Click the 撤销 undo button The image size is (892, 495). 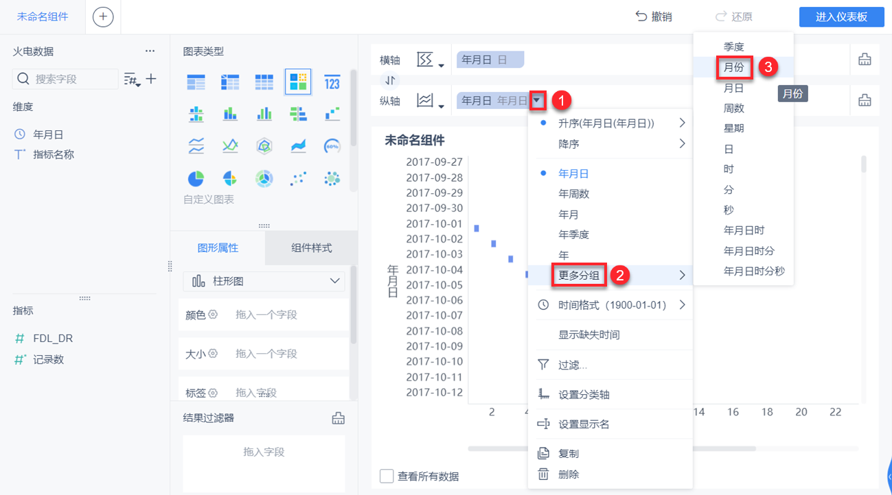click(654, 16)
